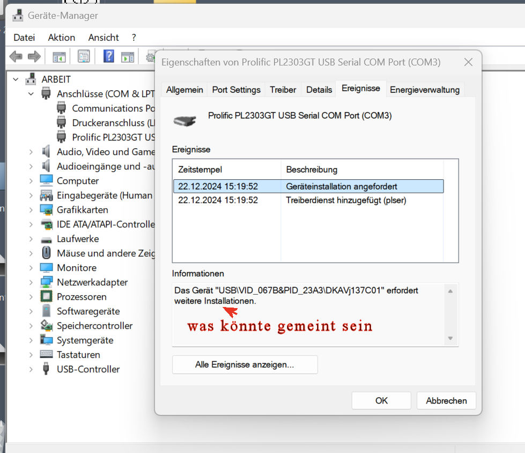Click the Geräte-Manager icon in the title bar

(18, 15)
